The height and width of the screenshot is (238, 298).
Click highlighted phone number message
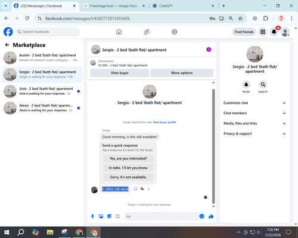(116, 189)
